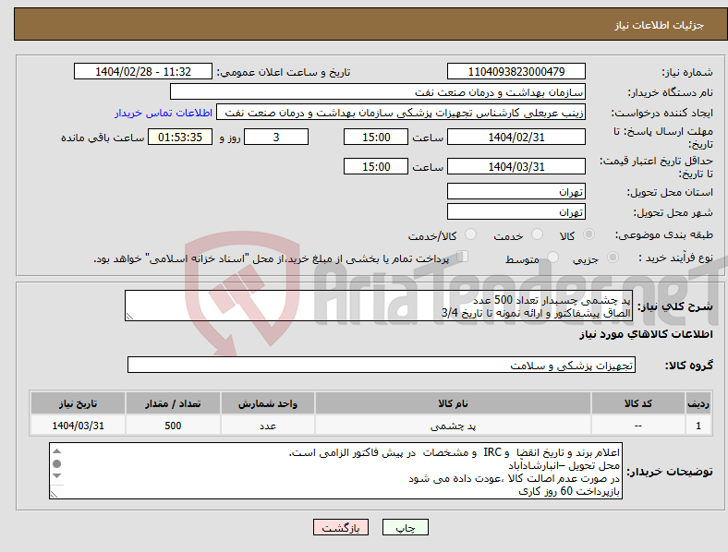Click the کد کالا column header
This screenshot has width=728, height=552.
point(638,403)
